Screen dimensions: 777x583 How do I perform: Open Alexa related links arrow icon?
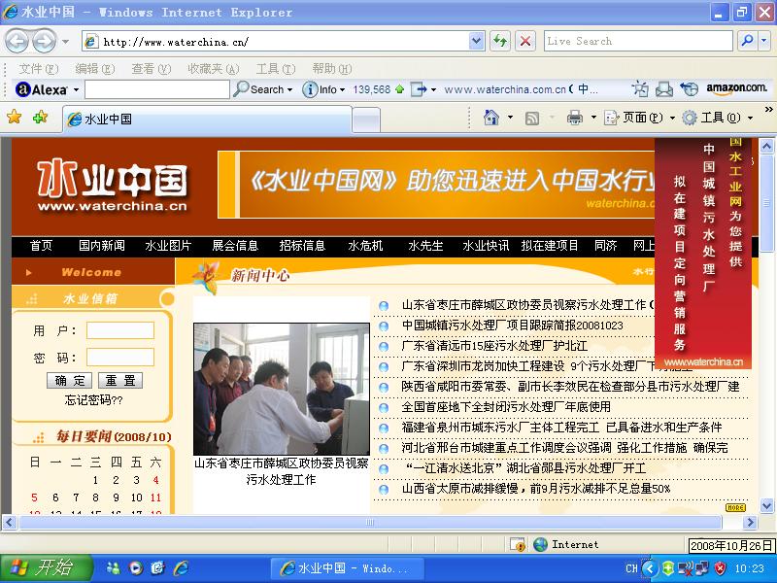[x=420, y=89]
